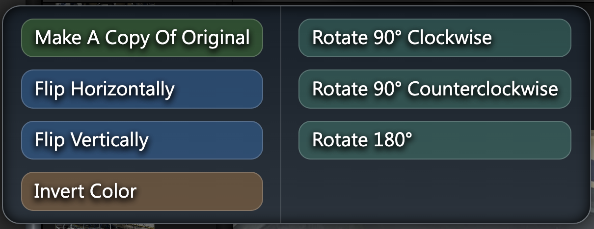The width and height of the screenshot is (594, 229).
Task: Mirror the image left-to-right via Flip Horizontally
Action: 142,89
